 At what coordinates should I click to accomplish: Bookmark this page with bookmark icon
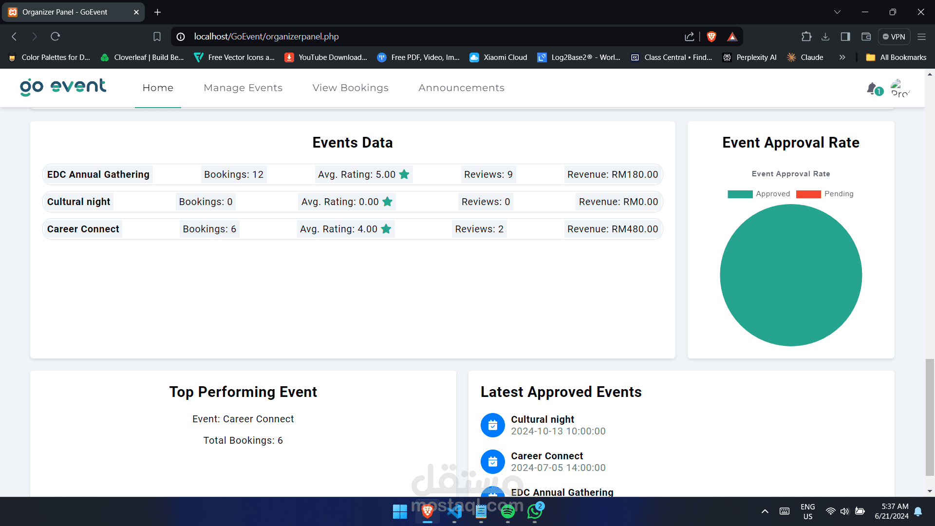(157, 37)
